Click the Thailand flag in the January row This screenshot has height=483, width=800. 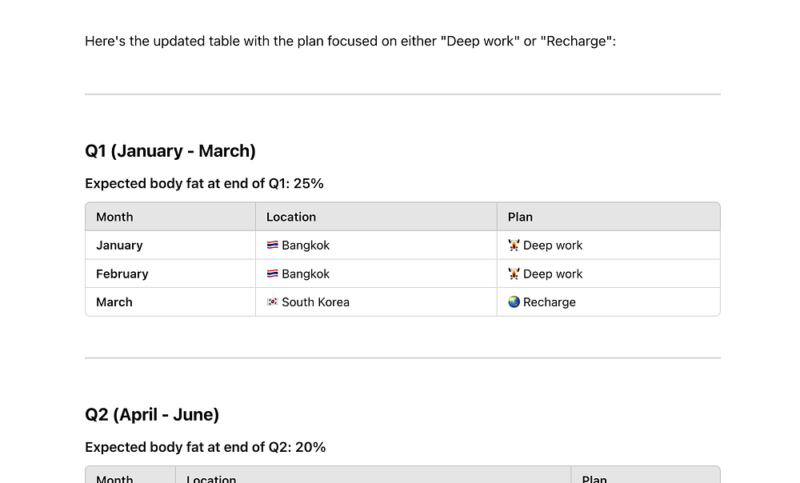(272, 245)
